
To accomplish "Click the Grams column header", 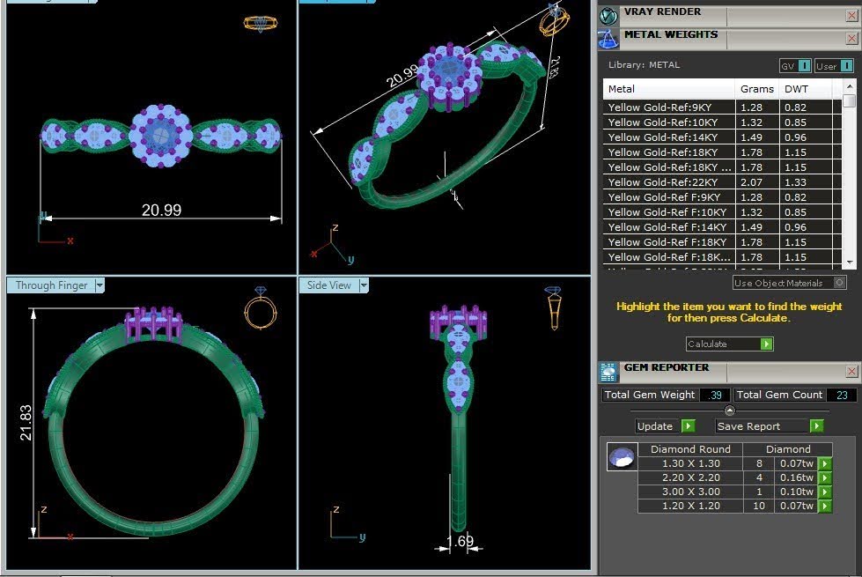I will [756, 89].
